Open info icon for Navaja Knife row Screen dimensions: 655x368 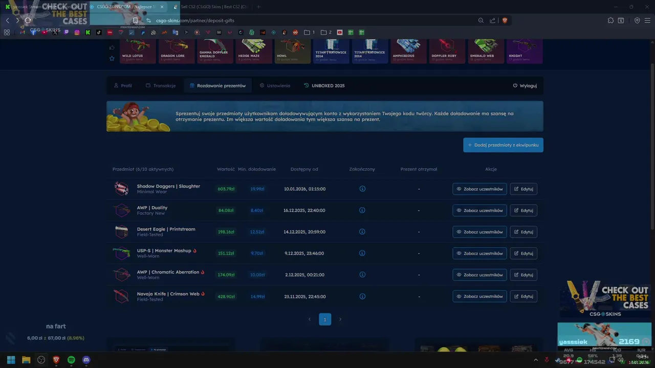[x=362, y=296]
